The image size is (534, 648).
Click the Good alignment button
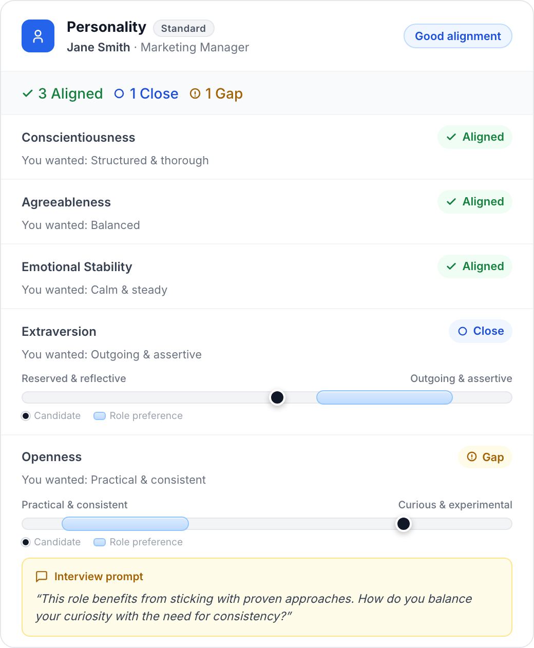(458, 36)
